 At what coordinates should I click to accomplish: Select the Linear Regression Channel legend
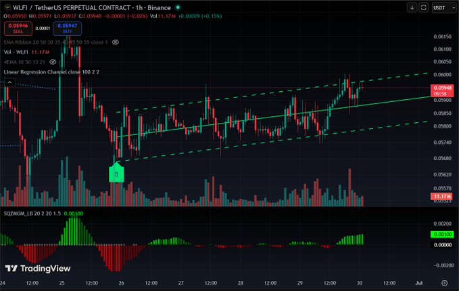pos(51,72)
